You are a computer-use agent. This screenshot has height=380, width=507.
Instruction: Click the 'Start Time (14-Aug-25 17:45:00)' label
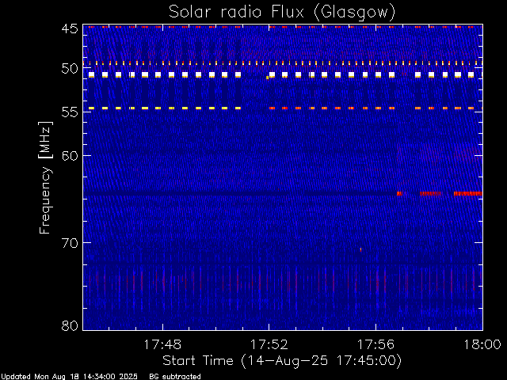click(x=282, y=361)
